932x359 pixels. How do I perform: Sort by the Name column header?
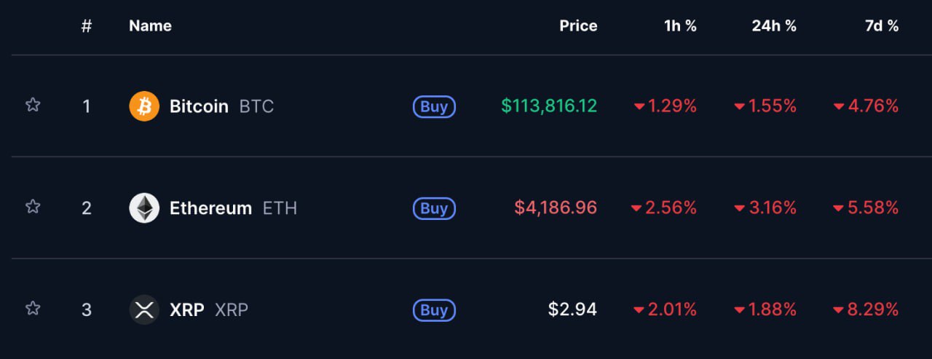pyautogui.click(x=150, y=26)
